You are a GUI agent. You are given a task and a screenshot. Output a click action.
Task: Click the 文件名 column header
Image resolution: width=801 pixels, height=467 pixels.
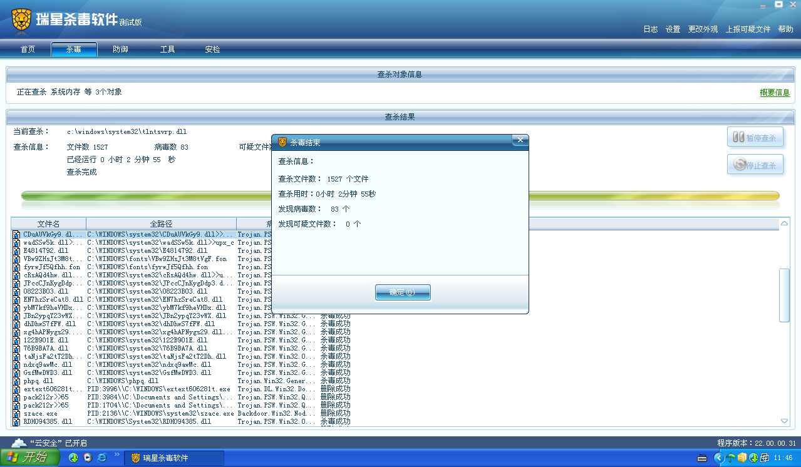click(x=49, y=223)
